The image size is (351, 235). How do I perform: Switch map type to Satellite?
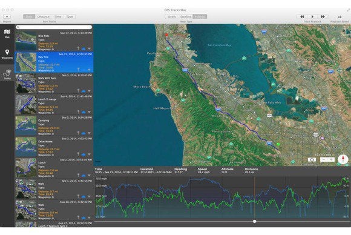coord(186,16)
